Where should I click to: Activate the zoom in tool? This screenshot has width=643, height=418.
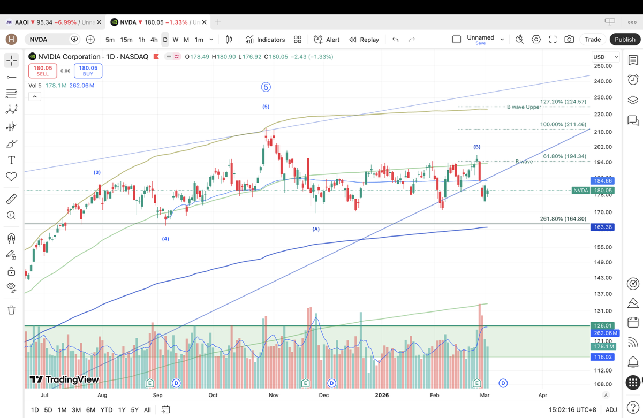click(x=11, y=215)
